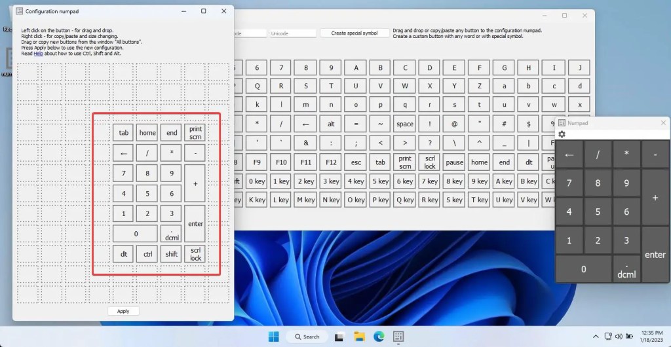Select the ctrl button in Configuration numpad
The width and height of the screenshot is (671, 347).
click(x=147, y=254)
